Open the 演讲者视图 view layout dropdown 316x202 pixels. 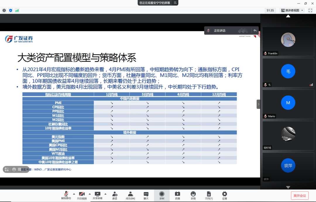pos(292,10)
